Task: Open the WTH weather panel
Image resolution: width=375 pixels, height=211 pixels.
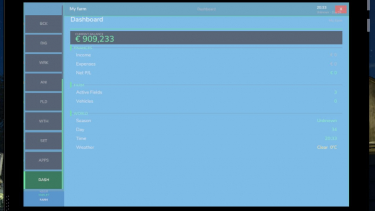Action: [43, 121]
